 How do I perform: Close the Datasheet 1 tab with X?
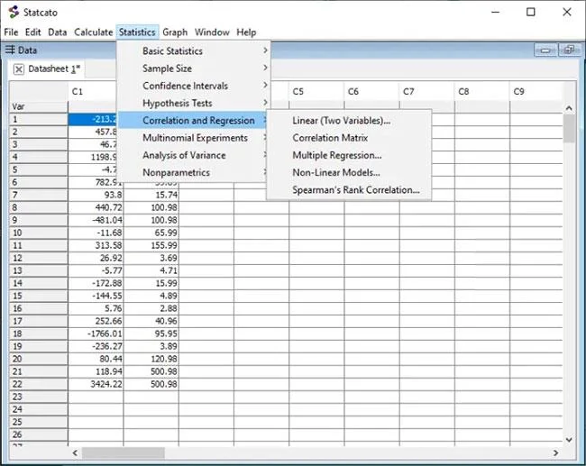(19, 69)
